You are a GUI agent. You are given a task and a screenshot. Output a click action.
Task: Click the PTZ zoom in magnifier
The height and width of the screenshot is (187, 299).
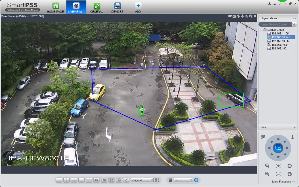click(x=267, y=166)
